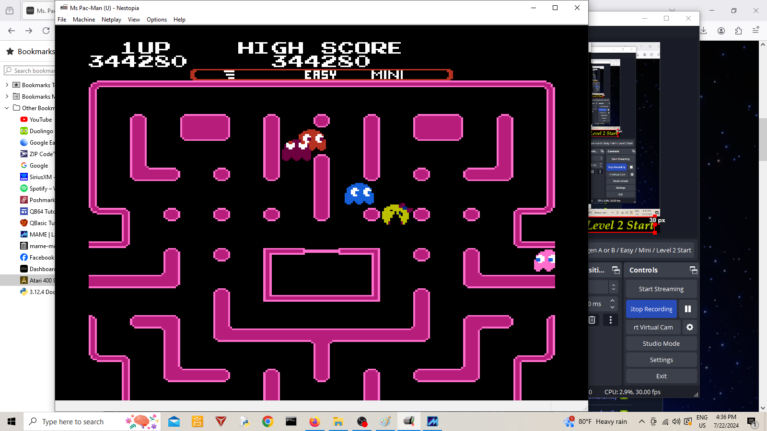
Task: Toggle Start Virtual Cam button
Action: pos(653,327)
